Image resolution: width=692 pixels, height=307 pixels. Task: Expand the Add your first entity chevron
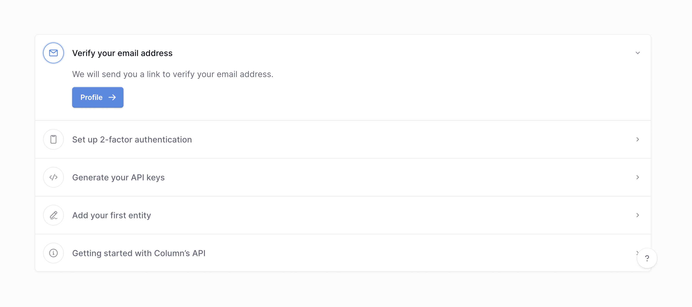(x=638, y=215)
